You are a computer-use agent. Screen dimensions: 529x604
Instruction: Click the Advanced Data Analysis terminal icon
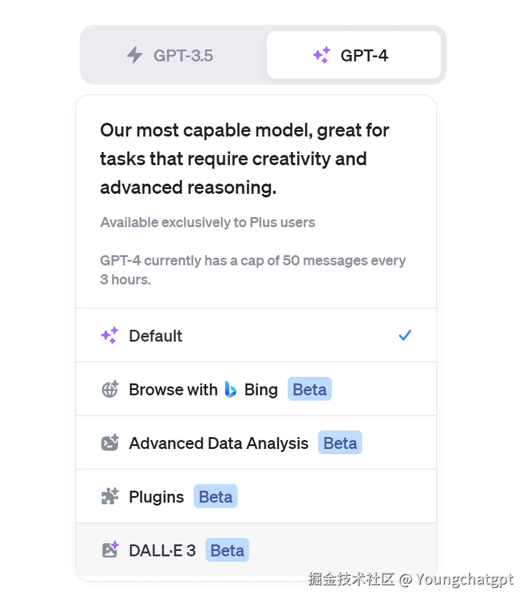tap(110, 443)
